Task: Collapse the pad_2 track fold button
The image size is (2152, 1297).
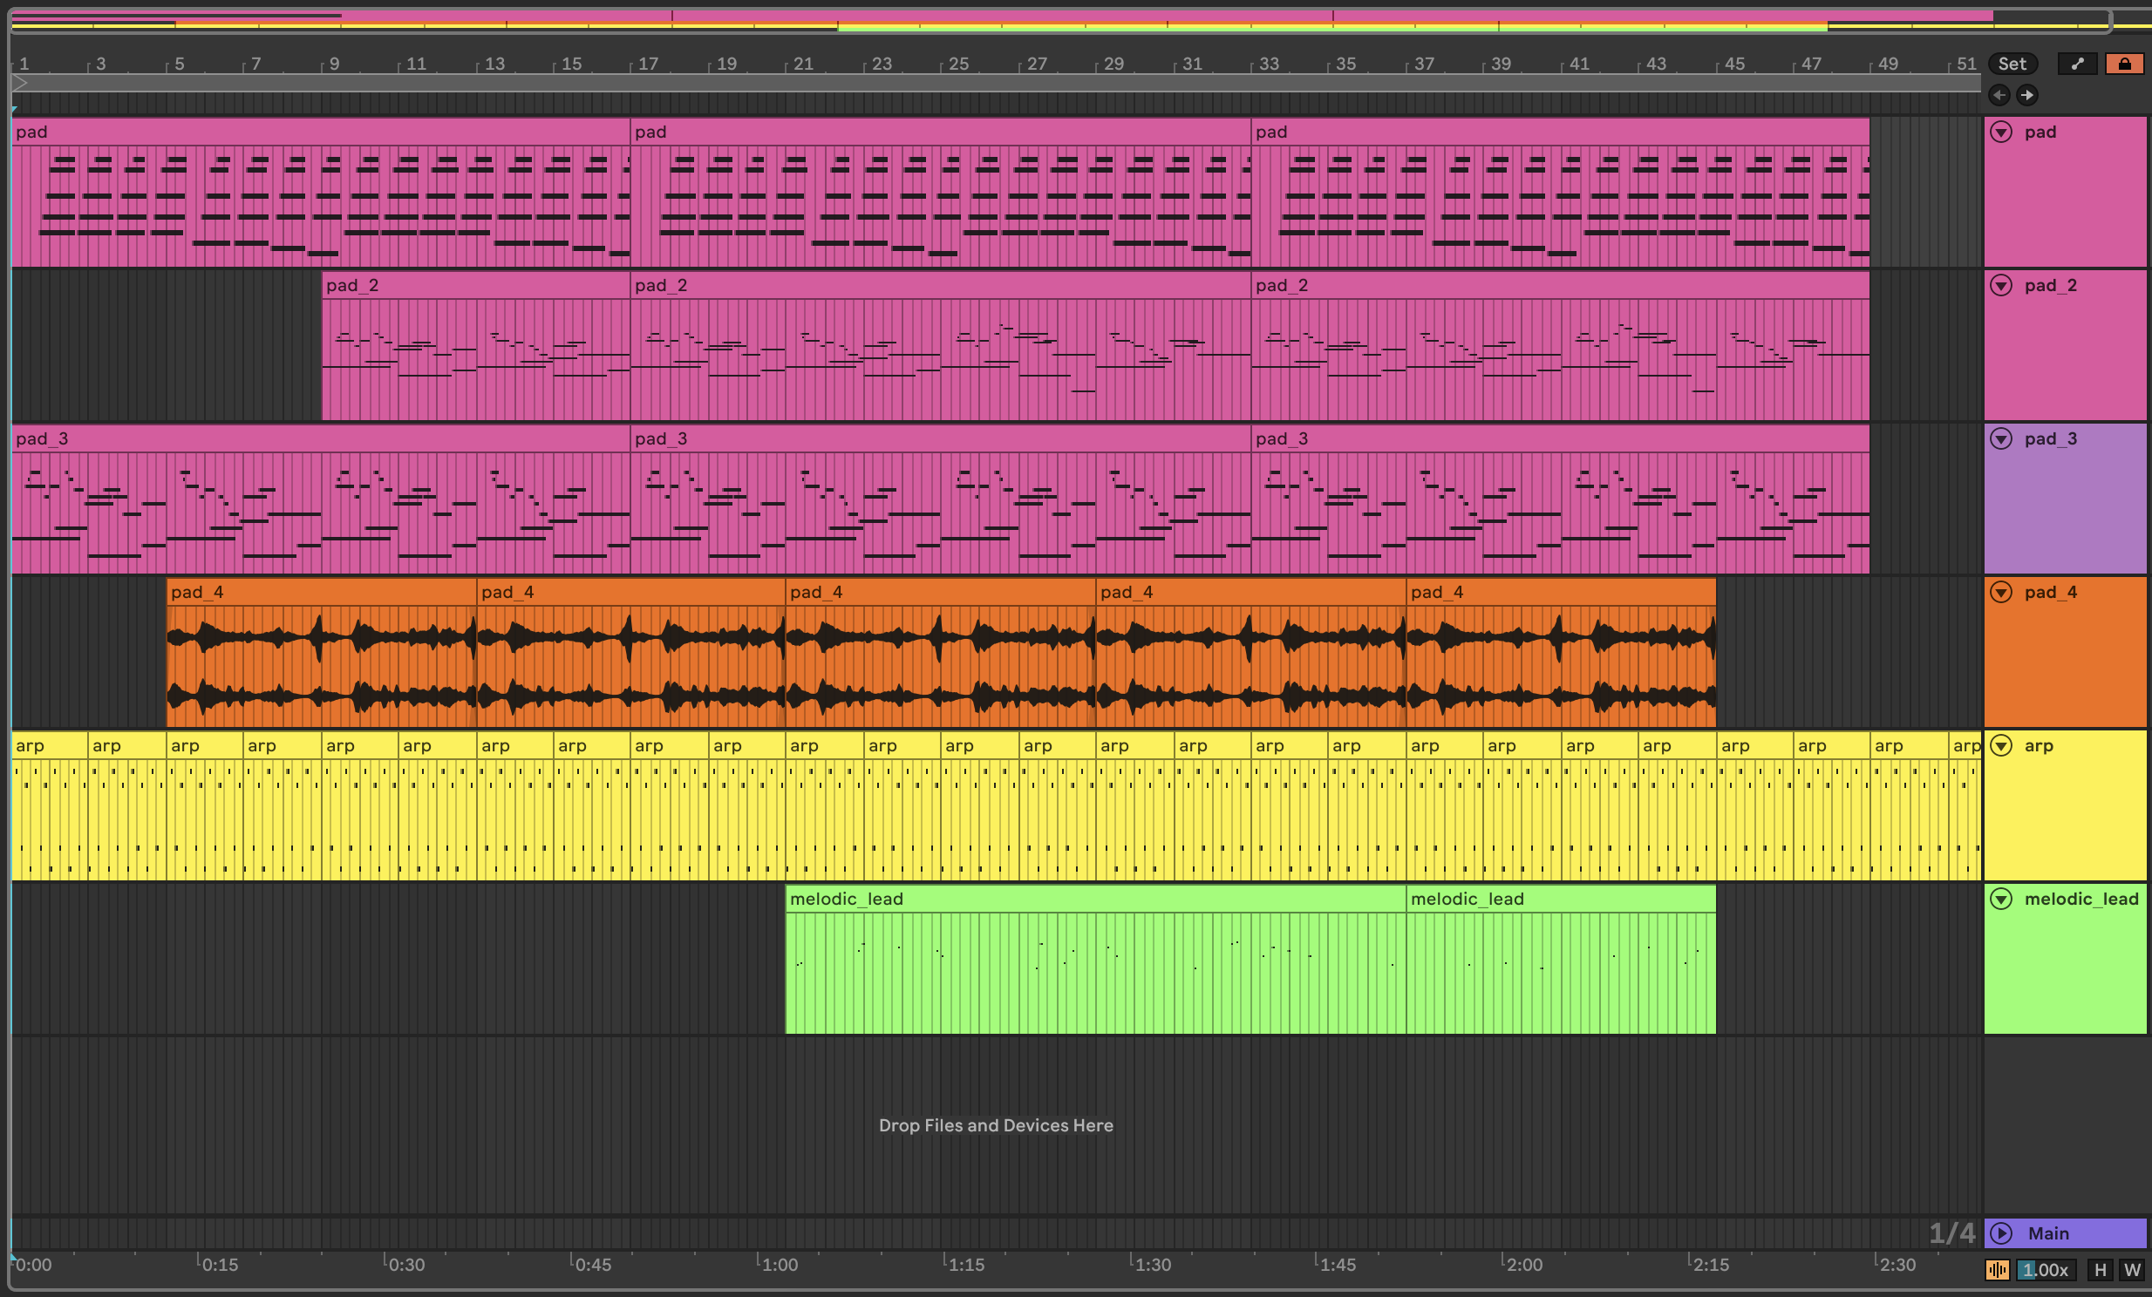Action: click(x=2001, y=285)
